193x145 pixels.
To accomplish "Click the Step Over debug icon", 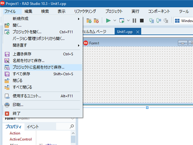I will pos(159,21).
